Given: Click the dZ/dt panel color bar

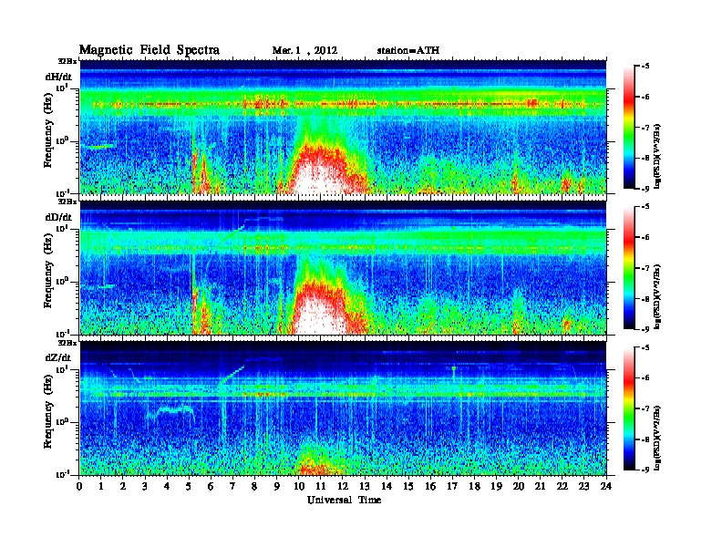Looking at the screenshot, I should point(629,408).
